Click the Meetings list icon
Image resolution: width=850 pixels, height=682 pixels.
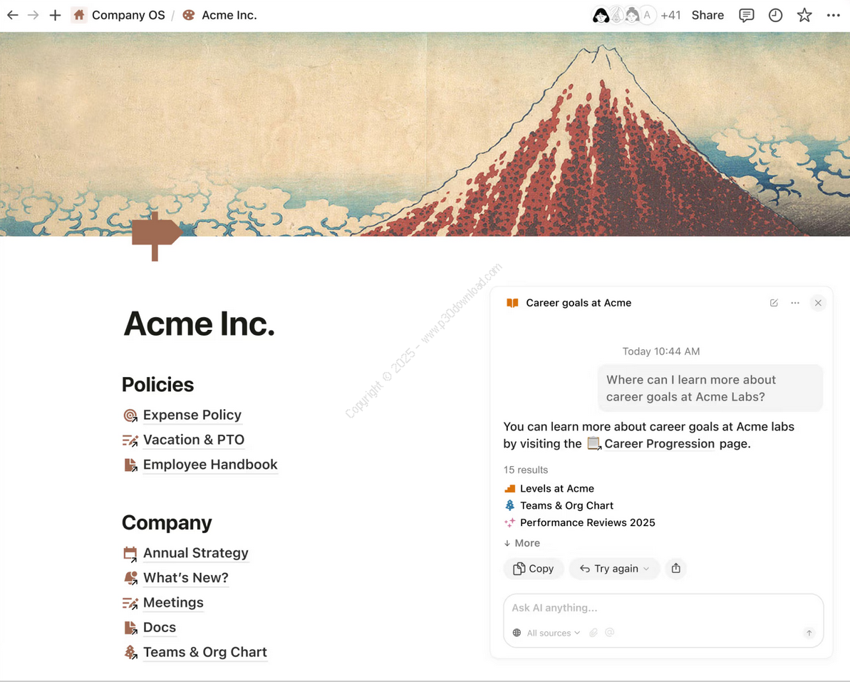130,603
